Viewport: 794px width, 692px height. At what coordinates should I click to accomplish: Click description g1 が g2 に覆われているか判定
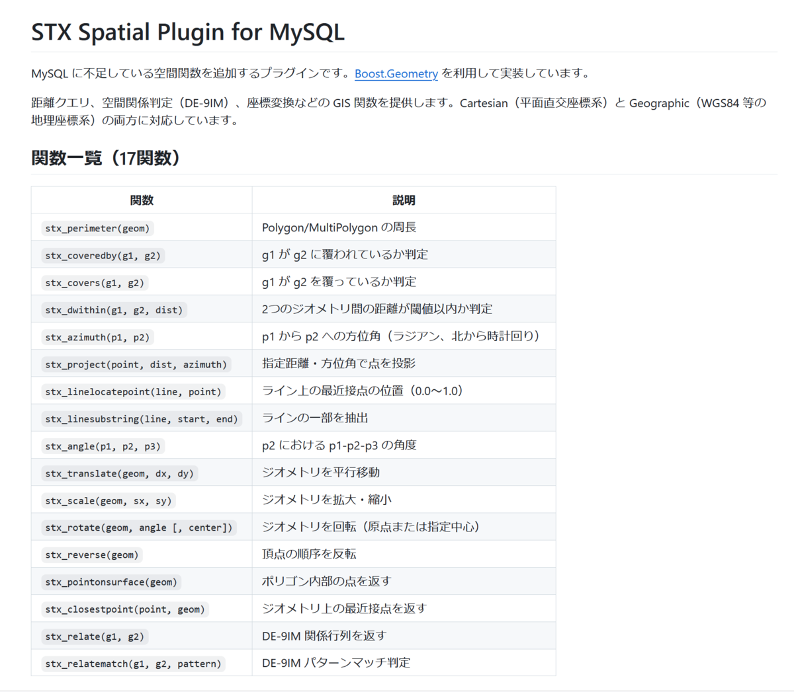coord(345,254)
